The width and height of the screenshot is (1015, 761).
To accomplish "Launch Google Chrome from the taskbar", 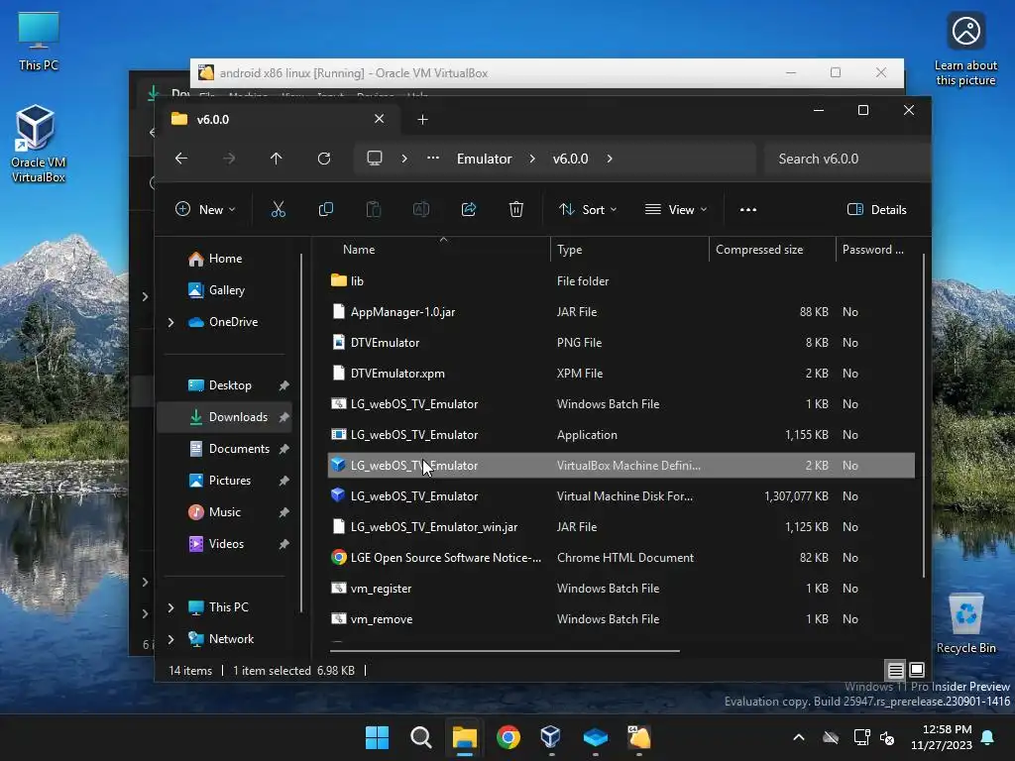I will point(508,737).
